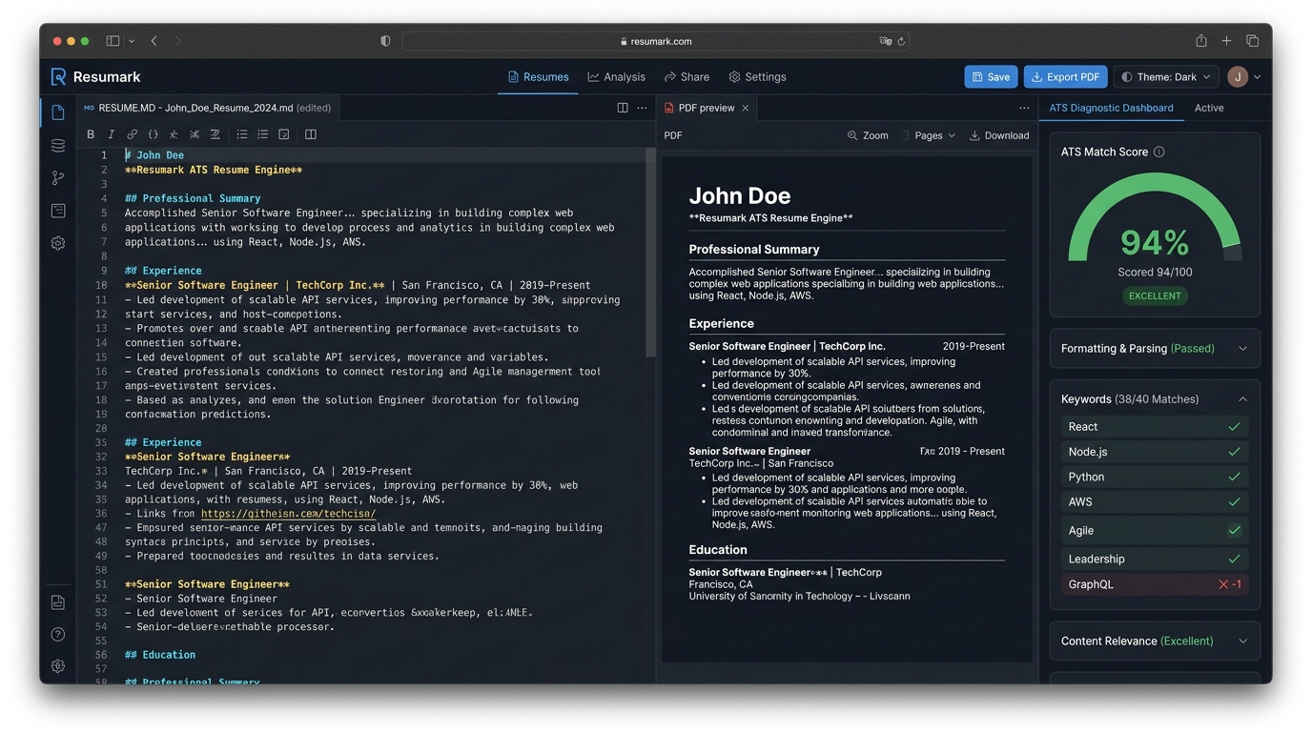Screen dimensions: 1312x732
Task: Open the source control branch icon in sidebar
Action: click(x=58, y=177)
